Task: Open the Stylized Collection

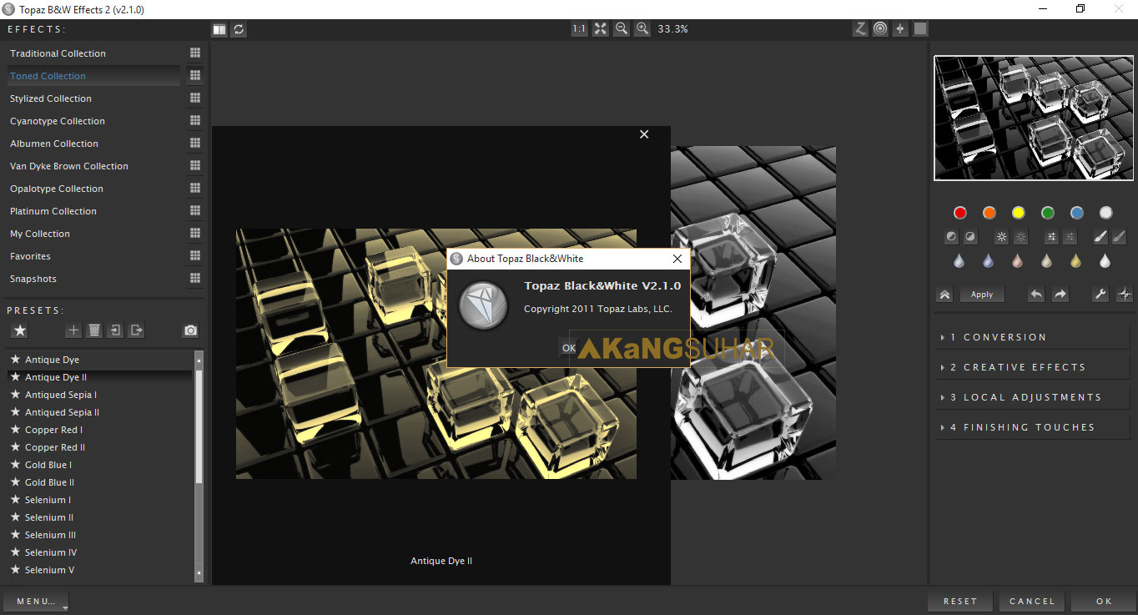Action: coord(51,98)
